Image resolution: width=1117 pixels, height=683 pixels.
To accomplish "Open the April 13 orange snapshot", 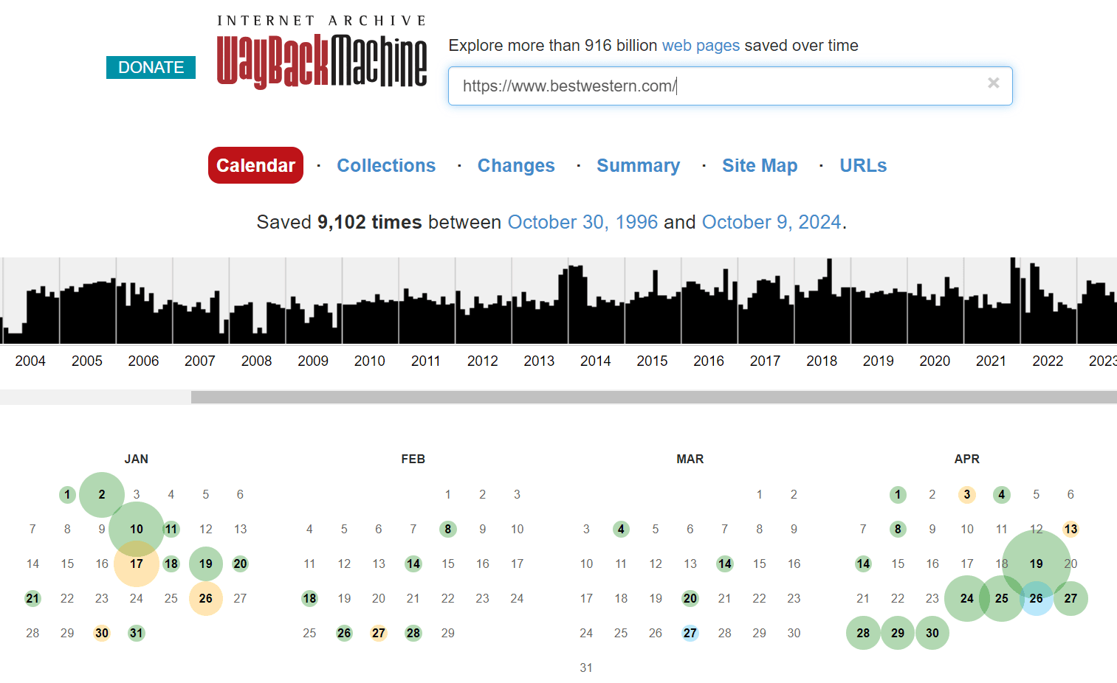I will pos(1070,529).
